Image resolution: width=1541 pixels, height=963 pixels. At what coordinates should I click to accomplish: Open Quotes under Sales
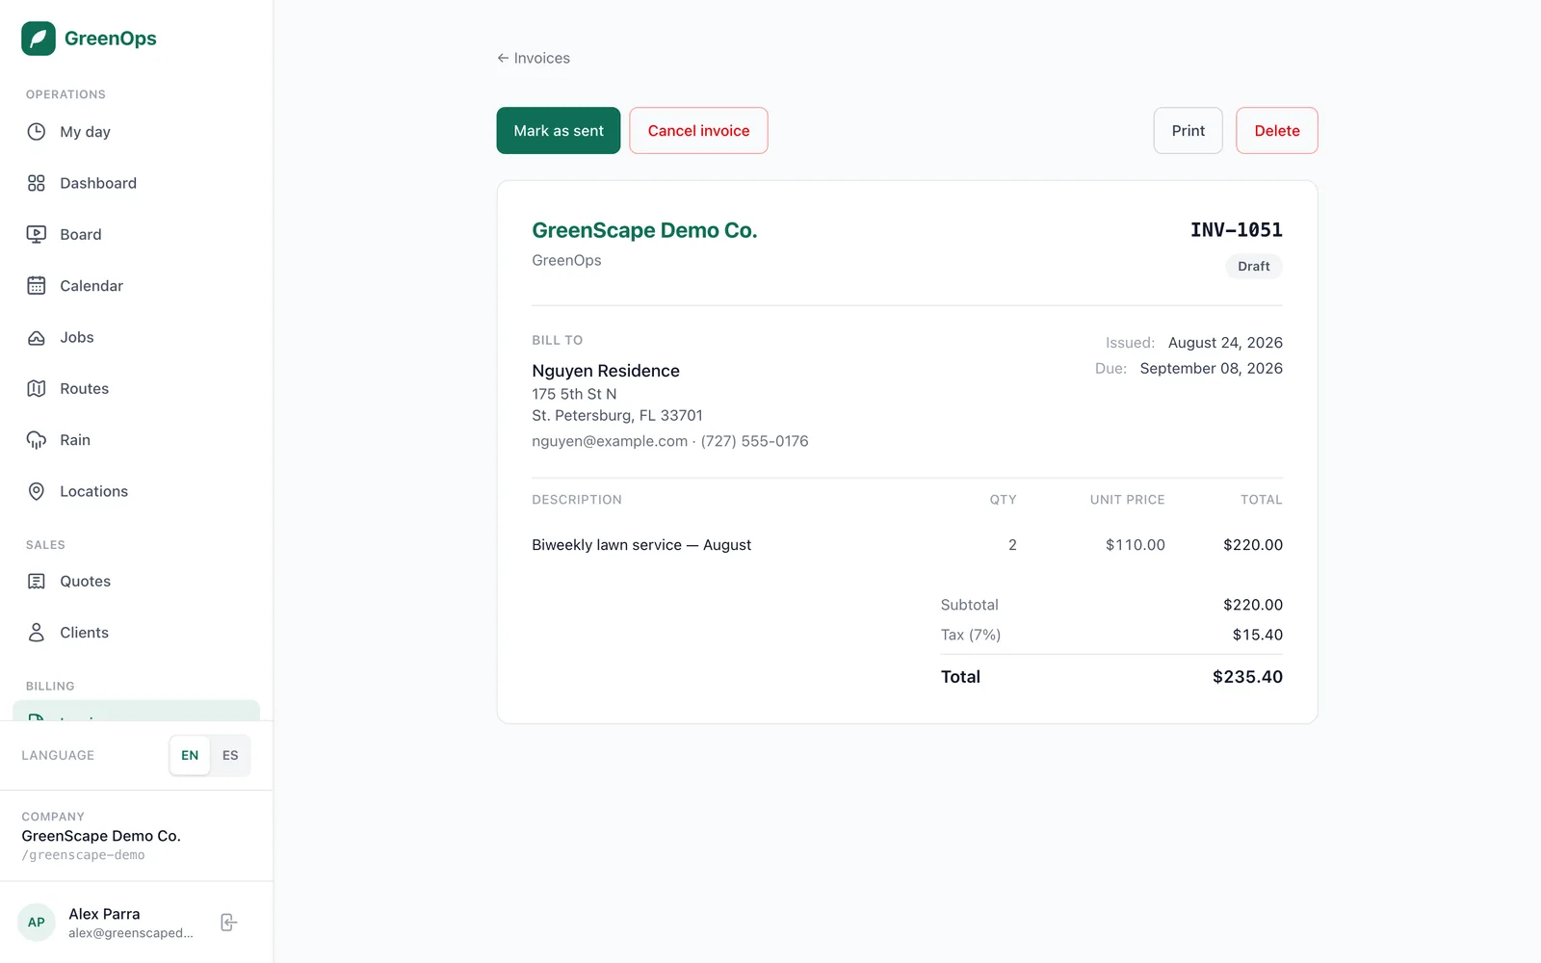click(x=137, y=581)
